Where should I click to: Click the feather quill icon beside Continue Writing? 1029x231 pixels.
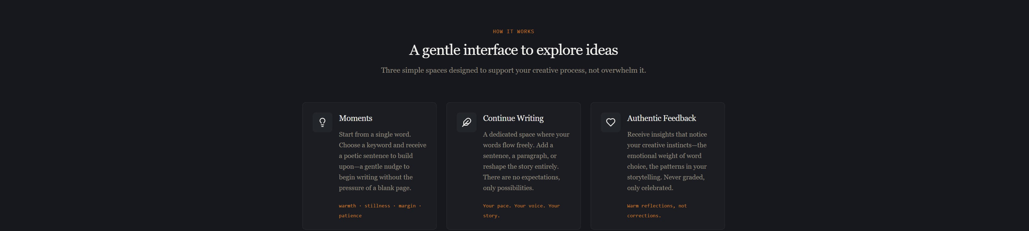coord(467,122)
